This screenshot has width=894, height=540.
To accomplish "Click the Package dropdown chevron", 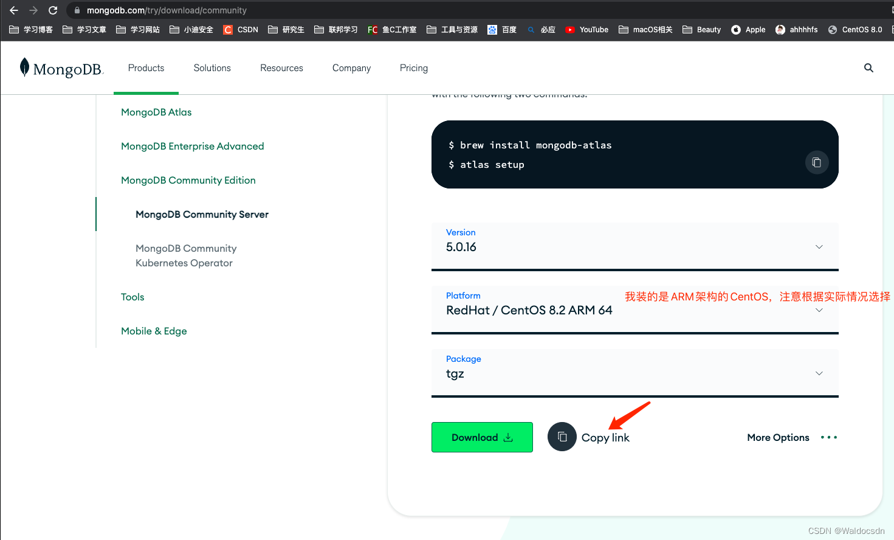I will pyautogui.click(x=819, y=373).
